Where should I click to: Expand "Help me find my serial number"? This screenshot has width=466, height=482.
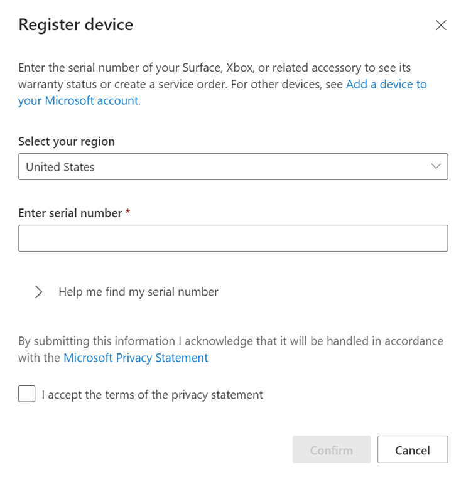(138, 292)
